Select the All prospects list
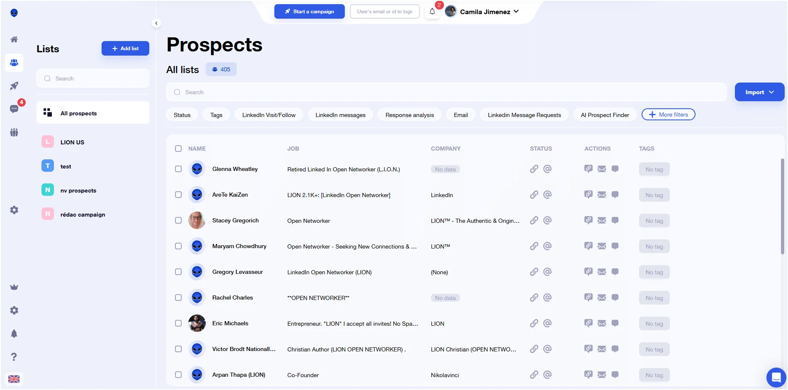This screenshot has width=788, height=390. click(x=93, y=113)
